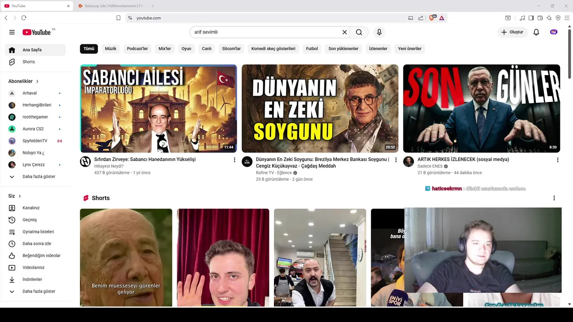The image size is (573, 322).
Task: Open the browser hamburger menu
Action: coord(567,18)
